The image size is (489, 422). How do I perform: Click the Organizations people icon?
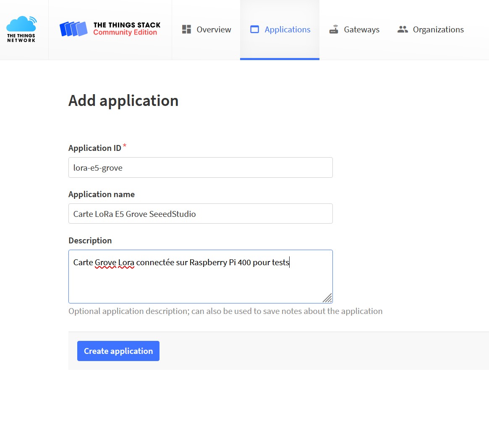(403, 29)
